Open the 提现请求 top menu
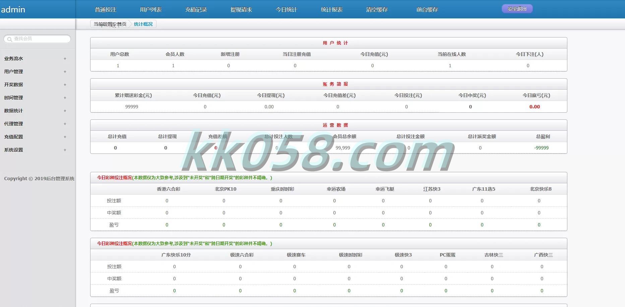 tap(241, 9)
